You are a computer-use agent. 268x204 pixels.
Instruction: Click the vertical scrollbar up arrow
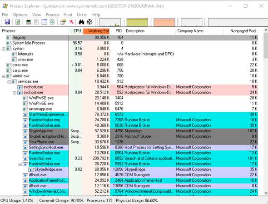[x=266, y=30]
